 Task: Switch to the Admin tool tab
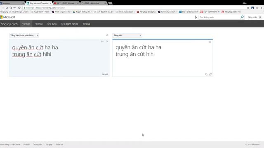tap(94, 3)
